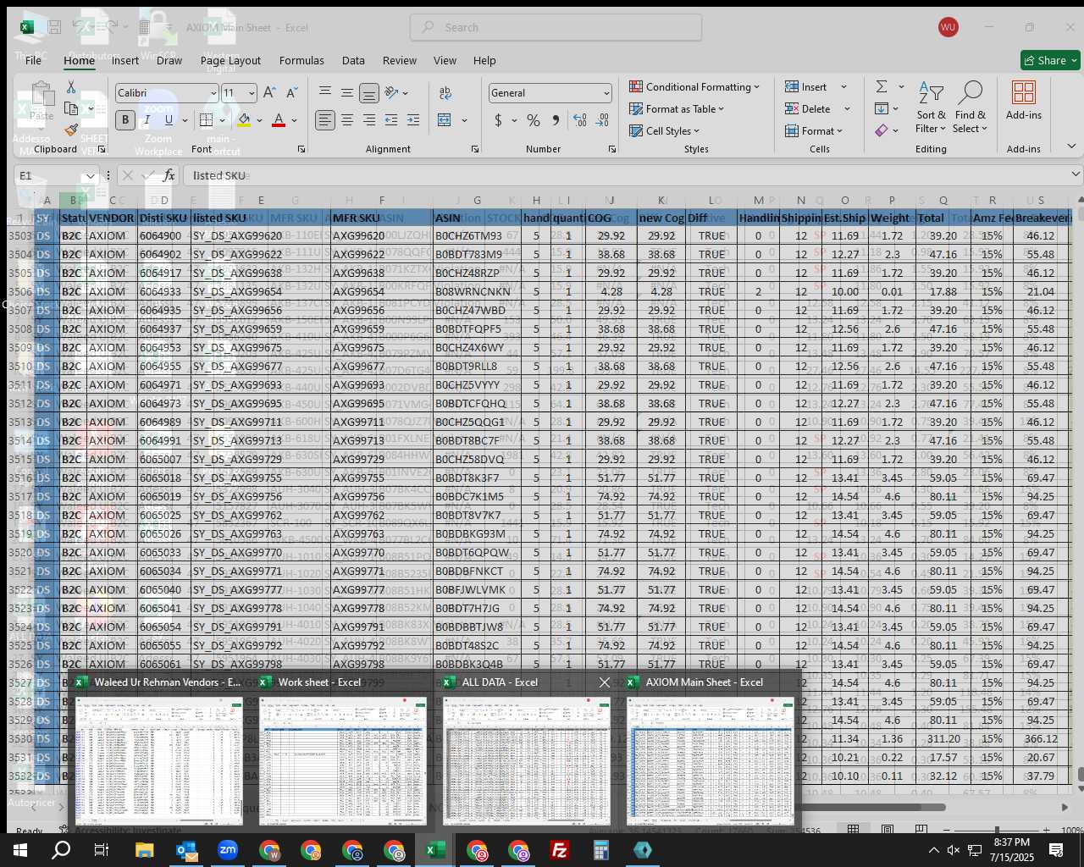Decrease decimal places
1084x867 pixels.
tap(602, 120)
